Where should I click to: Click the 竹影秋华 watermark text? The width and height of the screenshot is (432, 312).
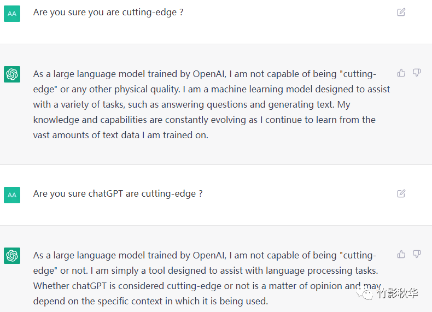[x=398, y=293]
